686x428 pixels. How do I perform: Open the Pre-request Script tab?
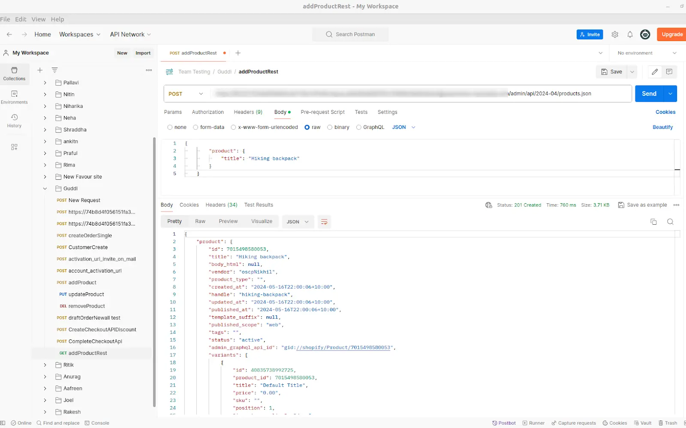coord(322,112)
